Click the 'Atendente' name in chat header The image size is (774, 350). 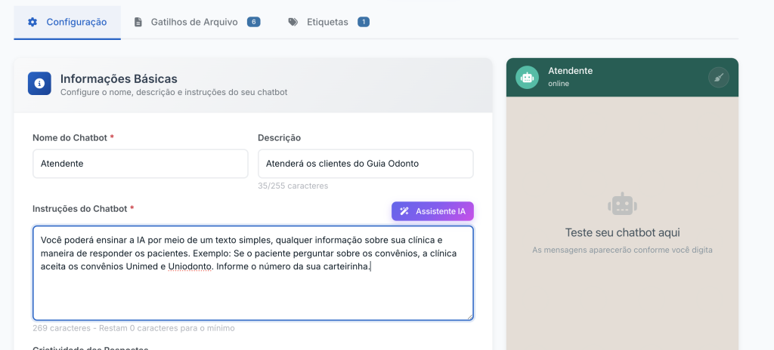(570, 71)
